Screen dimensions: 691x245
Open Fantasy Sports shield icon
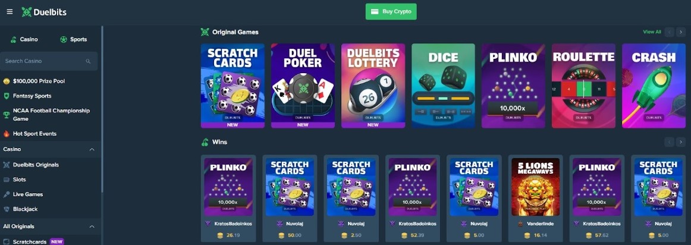click(x=6, y=96)
